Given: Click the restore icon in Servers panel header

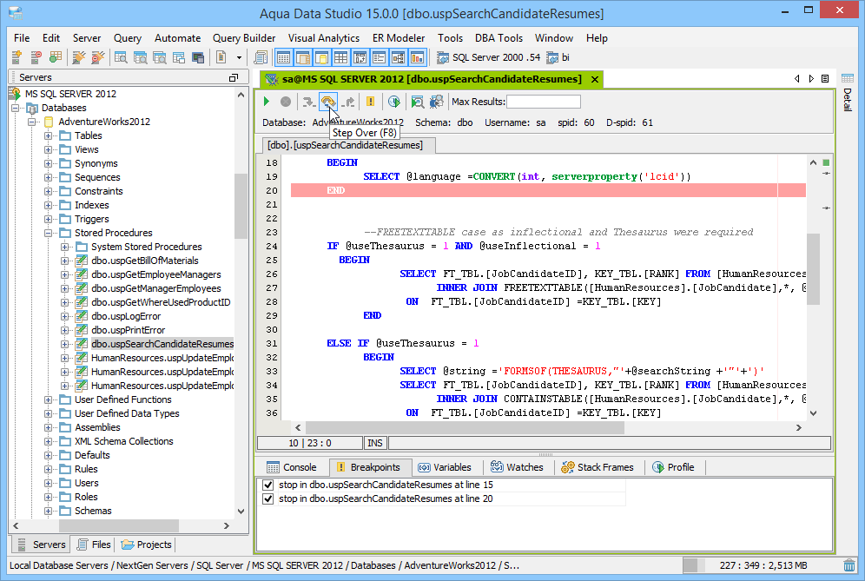Looking at the screenshot, I should click(x=234, y=78).
